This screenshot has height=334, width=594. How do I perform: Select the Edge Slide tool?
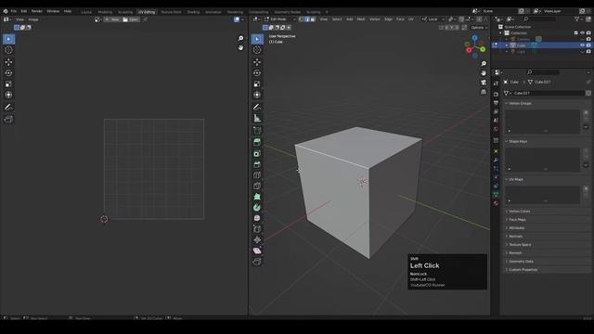coord(257,229)
